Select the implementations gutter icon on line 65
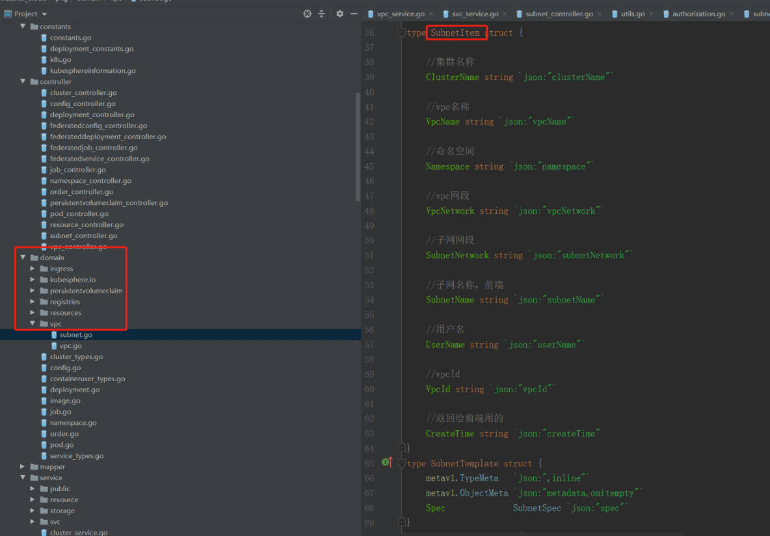The width and height of the screenshot is (770, 536). click(x=386, y=462)
